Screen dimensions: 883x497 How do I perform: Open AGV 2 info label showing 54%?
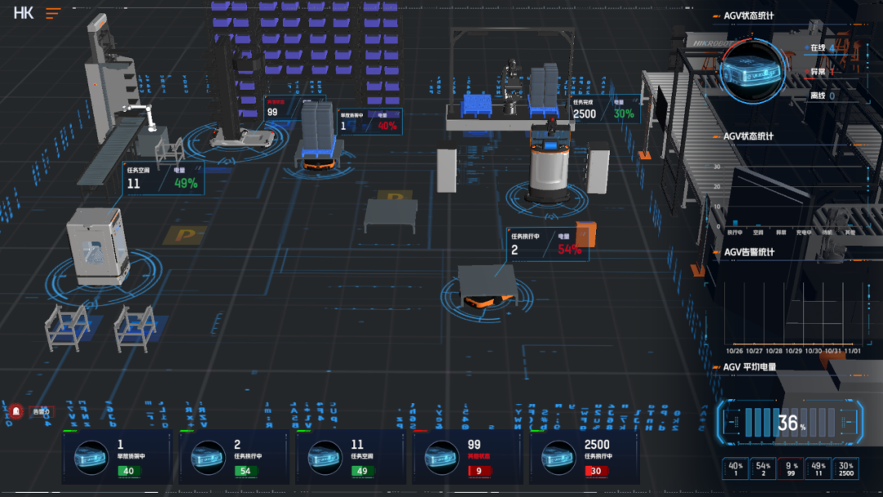[547, 244]
